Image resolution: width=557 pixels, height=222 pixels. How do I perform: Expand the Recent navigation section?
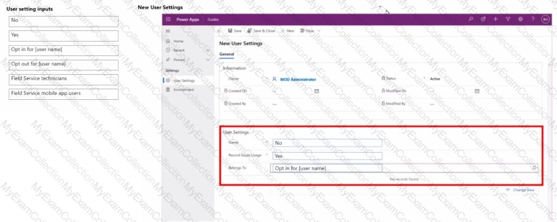[x=207, y=51]
